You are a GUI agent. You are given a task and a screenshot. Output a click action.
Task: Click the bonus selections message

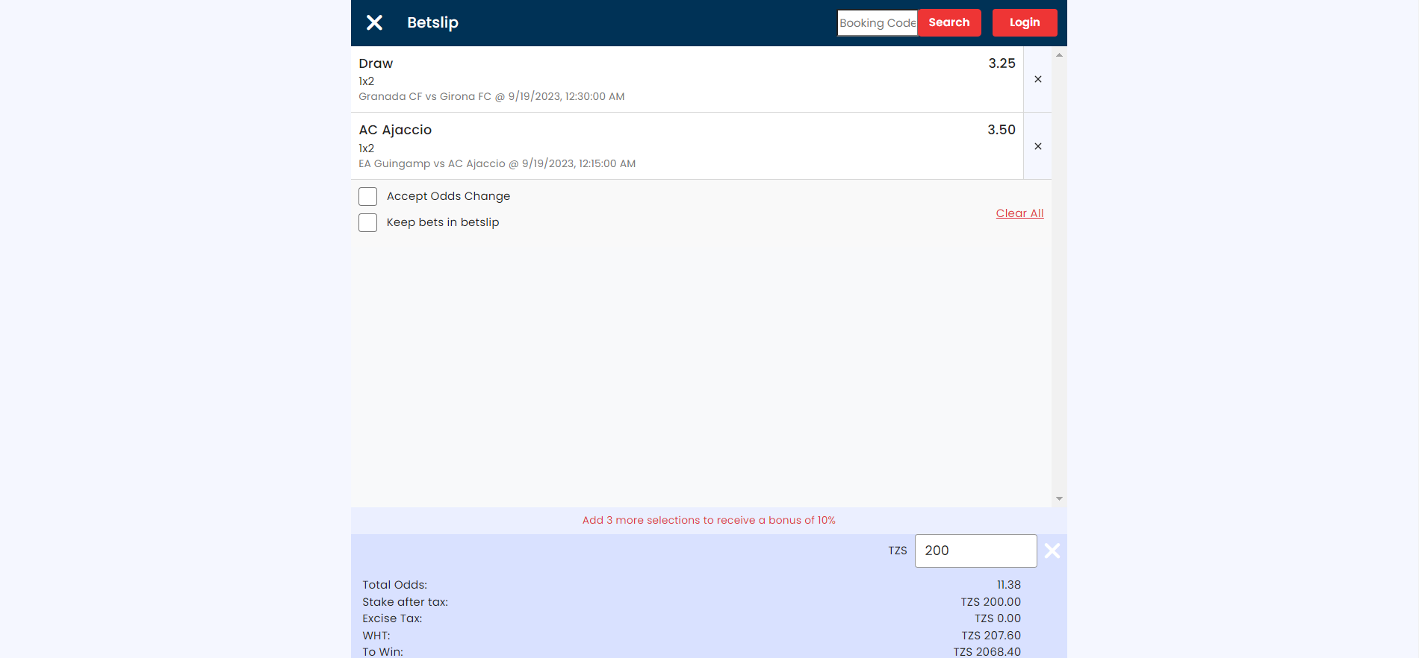(x=709, y=520)
